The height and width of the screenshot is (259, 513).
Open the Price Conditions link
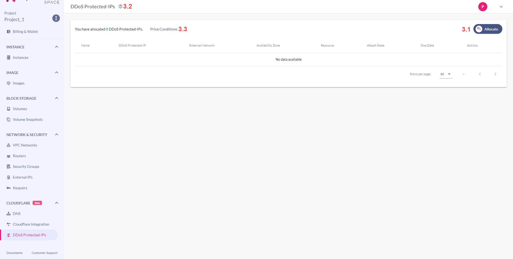point(164,29)
